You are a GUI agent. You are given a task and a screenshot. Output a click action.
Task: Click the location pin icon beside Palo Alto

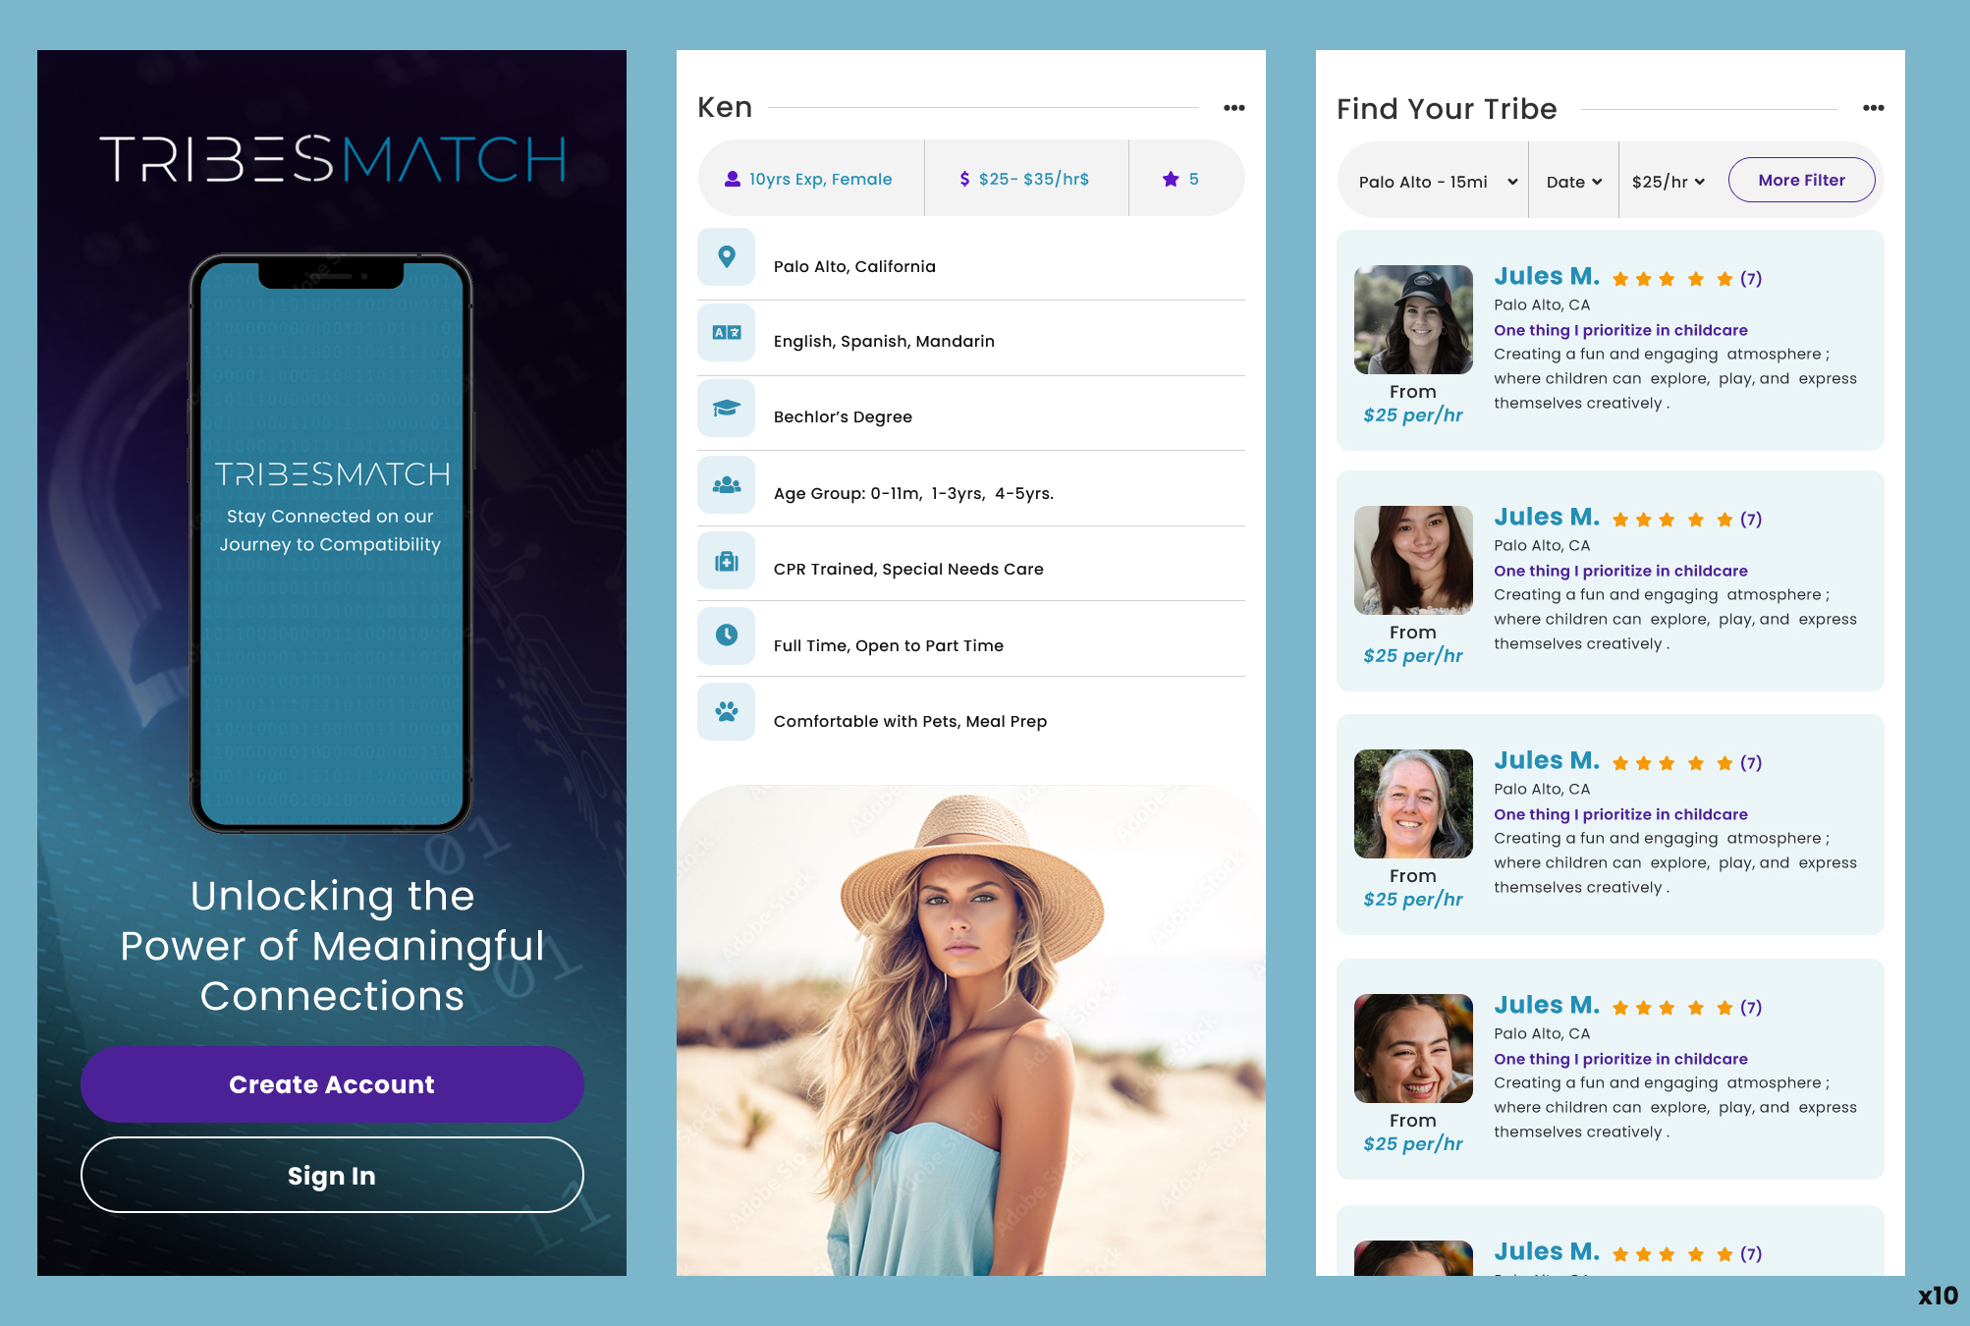click(x=726, y=257)
